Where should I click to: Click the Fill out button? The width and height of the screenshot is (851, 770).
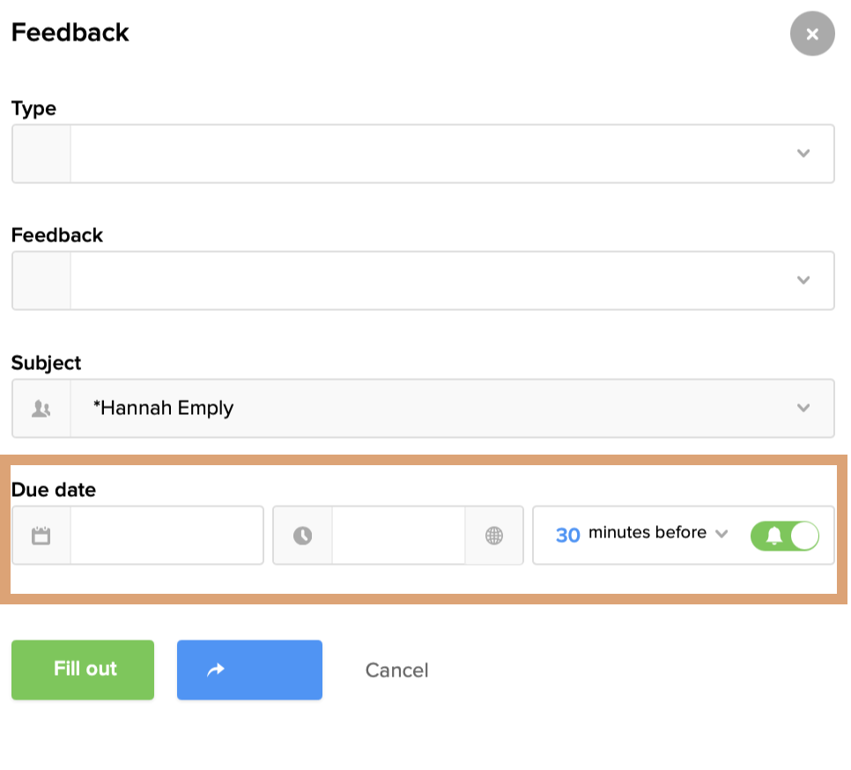pyautogui.click(x=82, y=670)
